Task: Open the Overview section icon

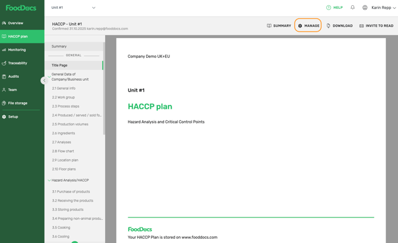Action: point(4,23)
